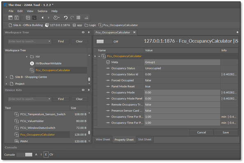Click the Fcu_OccupancyCalculator breadcrumb
The width and height of the screenshot is (244, 163).
(x=118, y=25)
